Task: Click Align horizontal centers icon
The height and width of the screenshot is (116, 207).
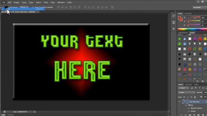Action: click(75, 7)
